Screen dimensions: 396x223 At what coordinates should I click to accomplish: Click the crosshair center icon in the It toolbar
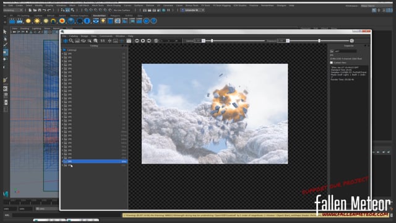[x=110, y=41]
